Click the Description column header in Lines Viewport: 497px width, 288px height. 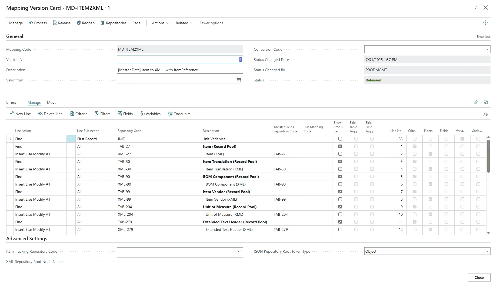[211, 131]
